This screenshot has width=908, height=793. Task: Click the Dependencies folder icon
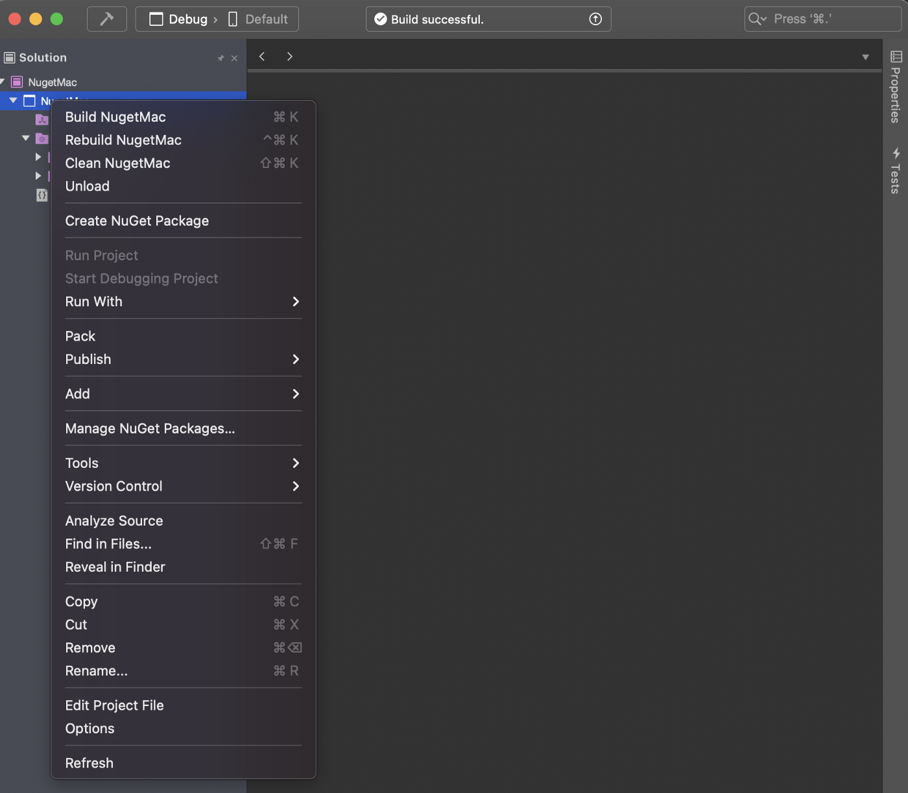(x=42, y=138)
